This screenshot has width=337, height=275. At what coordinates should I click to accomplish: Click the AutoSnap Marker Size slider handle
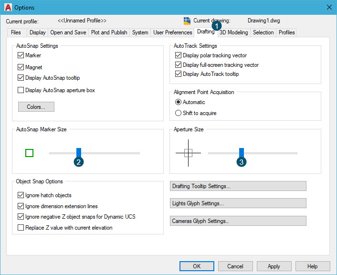pyautogui.click(x=79, y=153)
